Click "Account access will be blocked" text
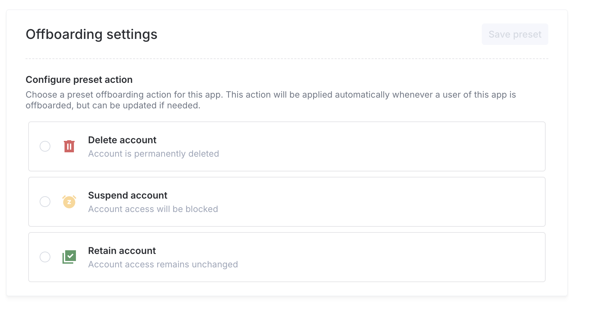This screenshot has height=316, width=594. (153, 209)
